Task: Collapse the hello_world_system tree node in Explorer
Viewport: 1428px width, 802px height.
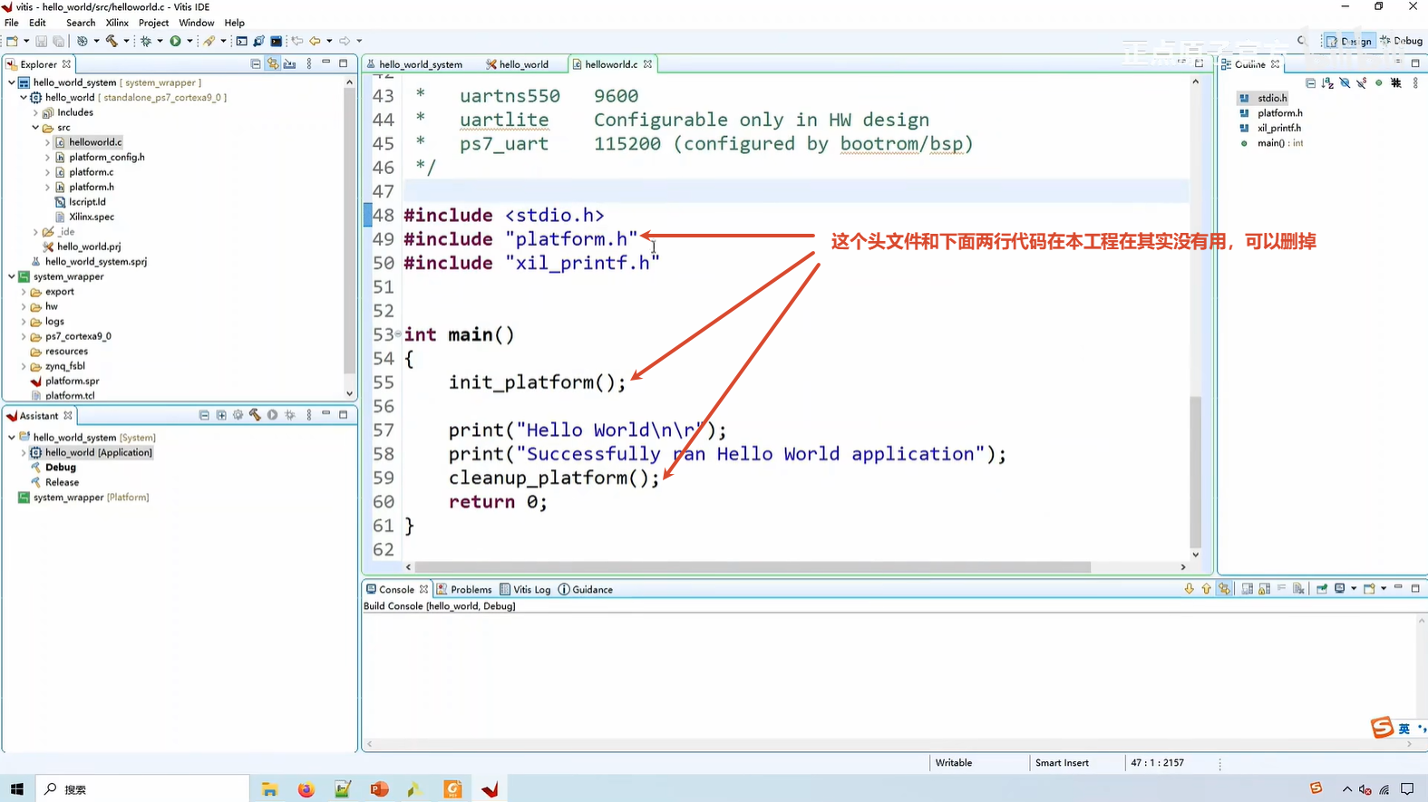Action: [x=11, y=82]
